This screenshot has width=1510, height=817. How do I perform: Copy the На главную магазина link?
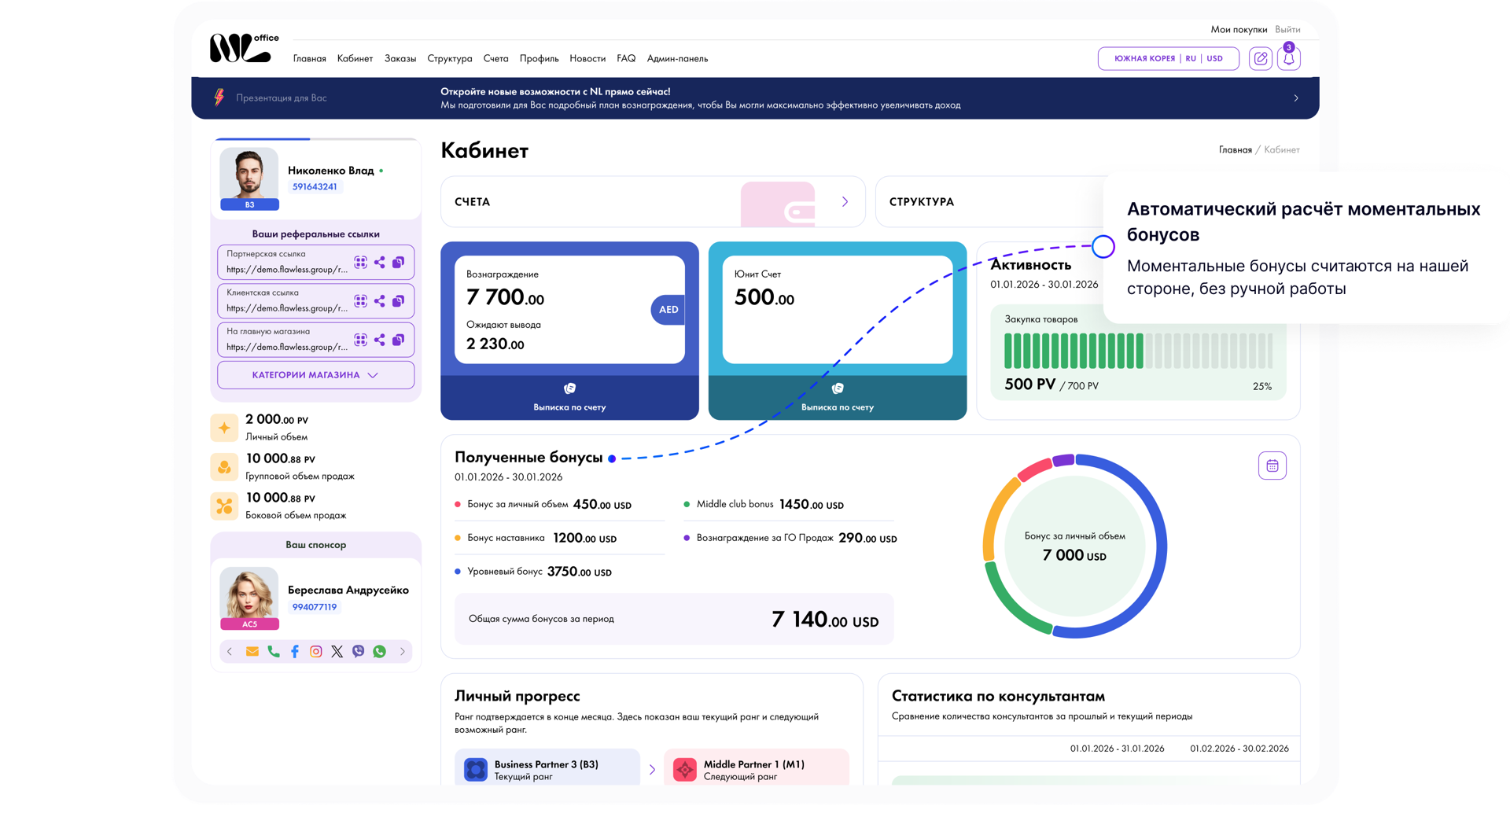coord(399,340)
